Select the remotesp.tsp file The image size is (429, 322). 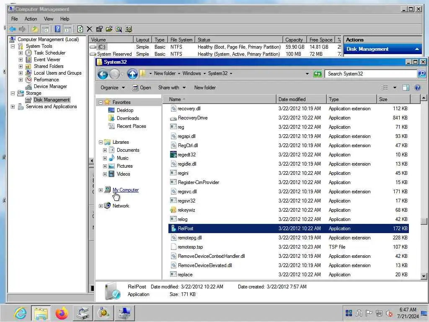(289, 247)
